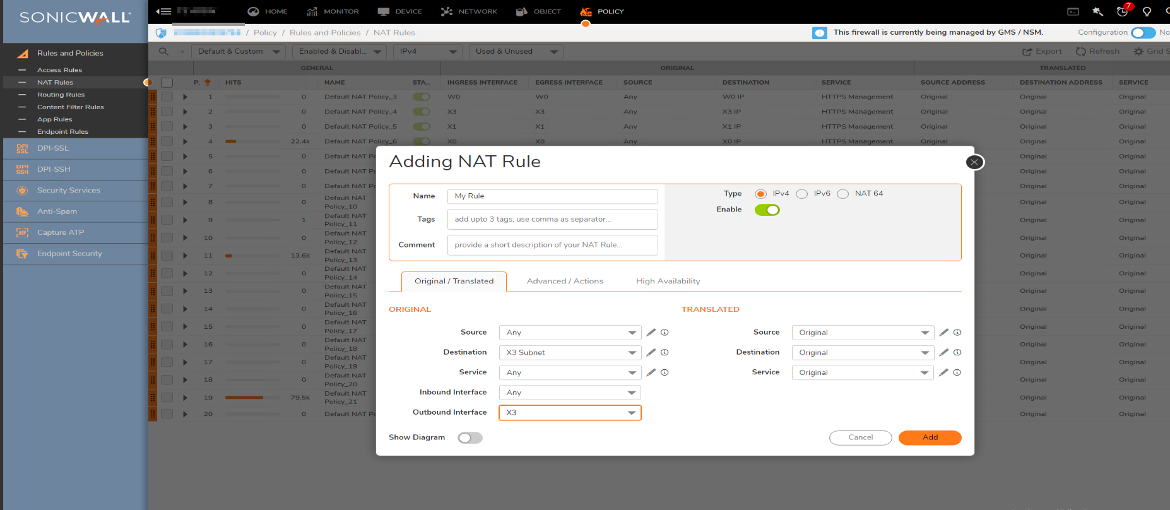Open the Anti-Spam sidebar section
Image resolution: width=1170 pixels, height=510 pixels.
tap(75, 211)
